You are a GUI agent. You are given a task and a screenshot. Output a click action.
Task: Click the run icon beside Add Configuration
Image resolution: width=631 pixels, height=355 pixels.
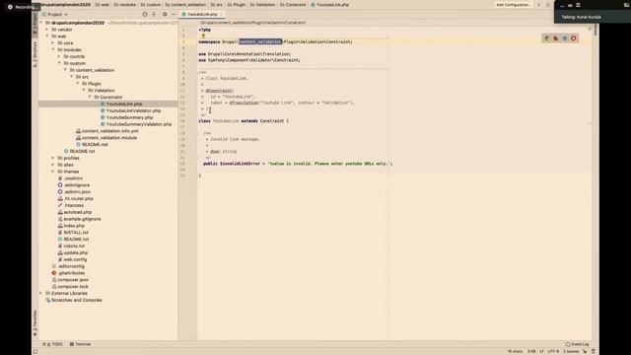(x=539, y=5)
